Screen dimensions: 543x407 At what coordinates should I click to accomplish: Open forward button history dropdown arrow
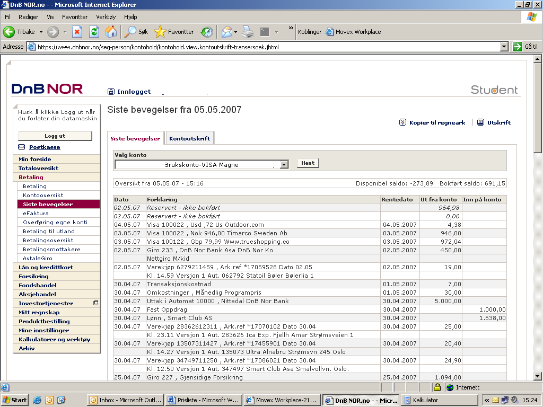coord(65,32)
